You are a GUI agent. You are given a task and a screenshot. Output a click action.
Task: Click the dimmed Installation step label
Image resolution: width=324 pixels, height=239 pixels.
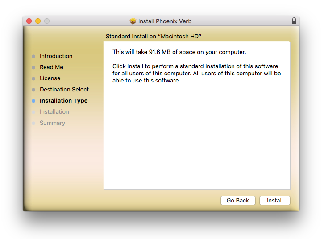(x=54, y=112)
